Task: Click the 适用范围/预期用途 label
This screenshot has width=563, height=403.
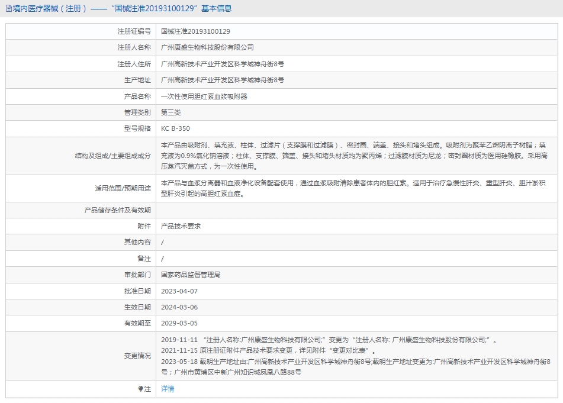Action: (123, 188)
